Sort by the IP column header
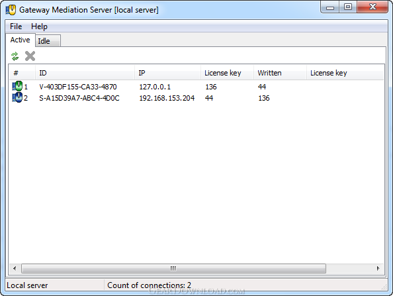This screenshot has width=393, height=296. (x=167, y=73)
